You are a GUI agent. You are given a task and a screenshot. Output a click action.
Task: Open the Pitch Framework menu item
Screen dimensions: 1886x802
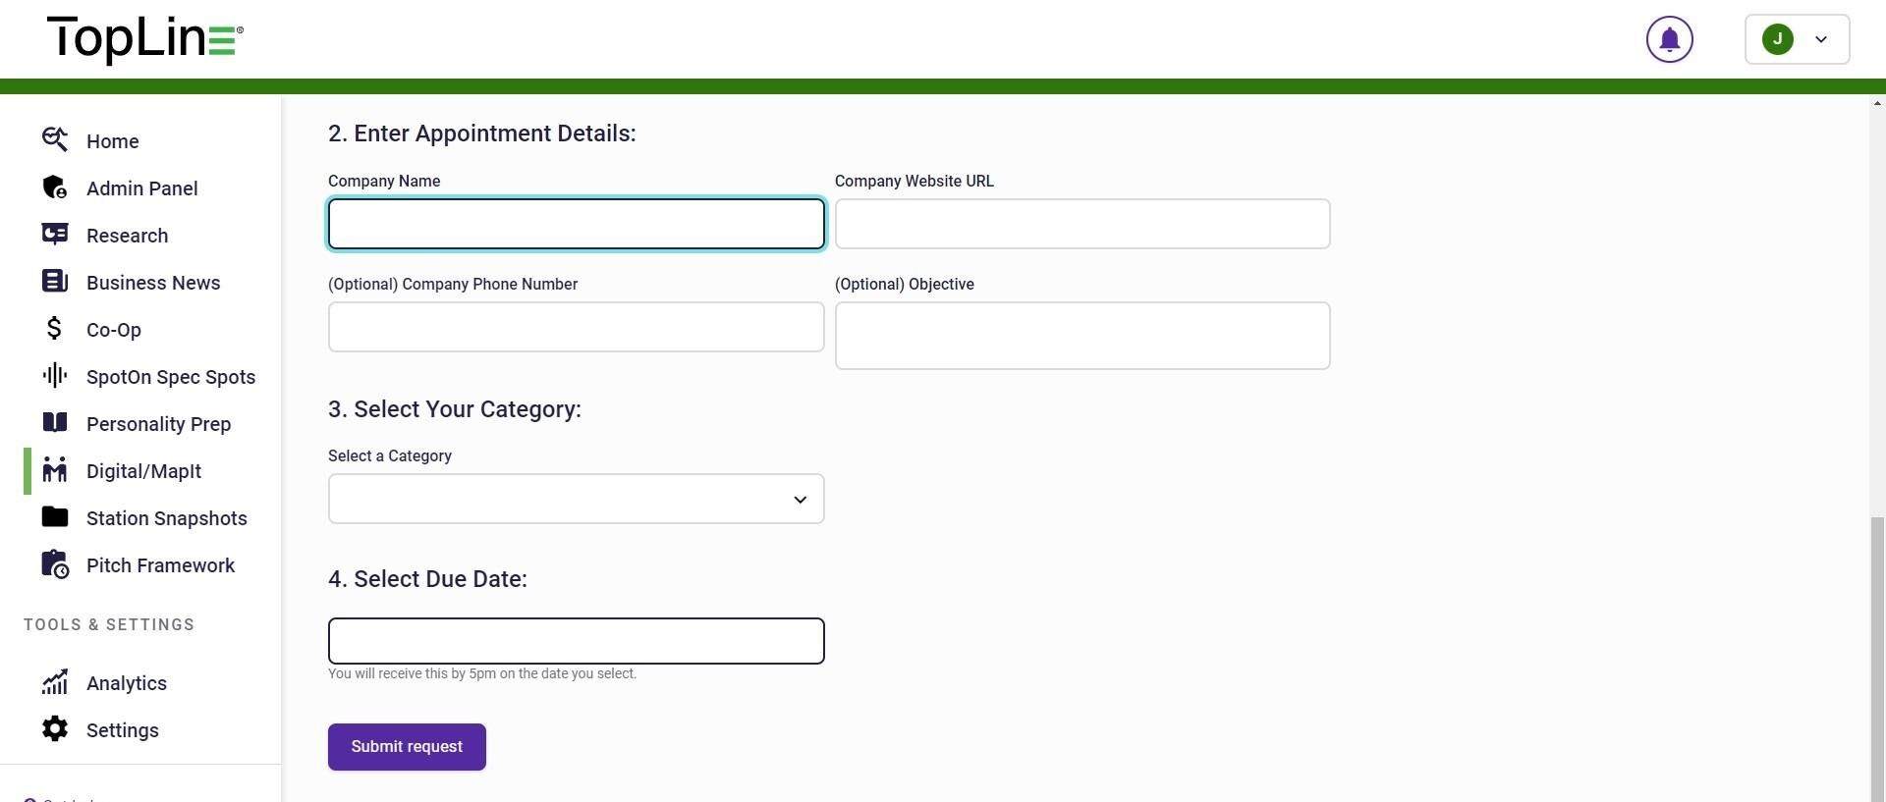(x=160, y=565)
